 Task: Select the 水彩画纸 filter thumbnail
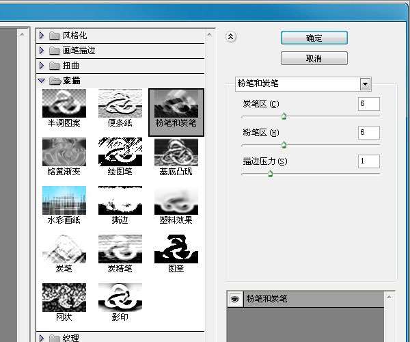tap(64, 200)
